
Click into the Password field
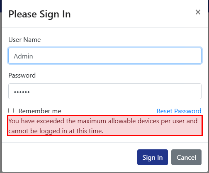pos(105,91)
